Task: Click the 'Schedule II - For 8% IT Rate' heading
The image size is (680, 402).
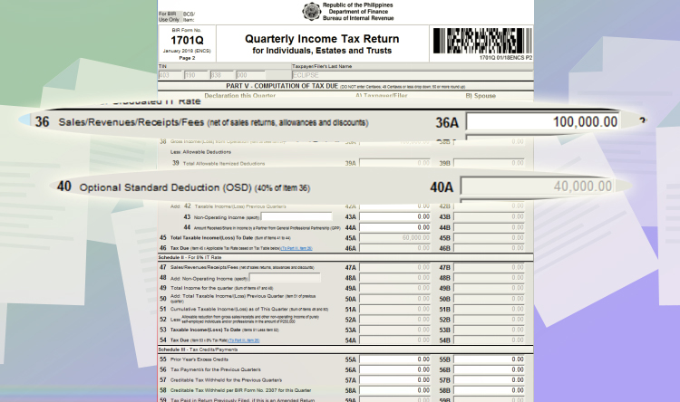Action: click(190, 257)
